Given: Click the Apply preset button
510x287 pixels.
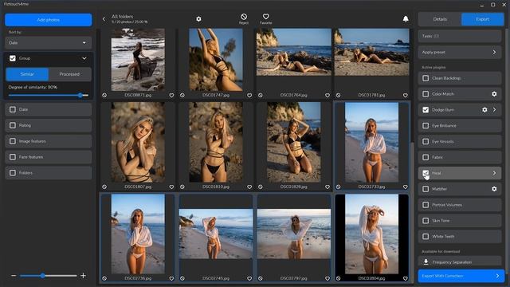Looking at the screenshot, I should pyautogui.click(x=460, y=52).
